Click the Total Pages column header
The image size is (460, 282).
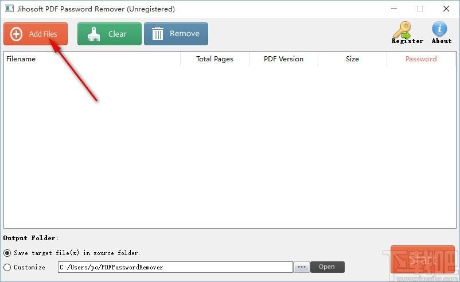click(x=215, y=59)
